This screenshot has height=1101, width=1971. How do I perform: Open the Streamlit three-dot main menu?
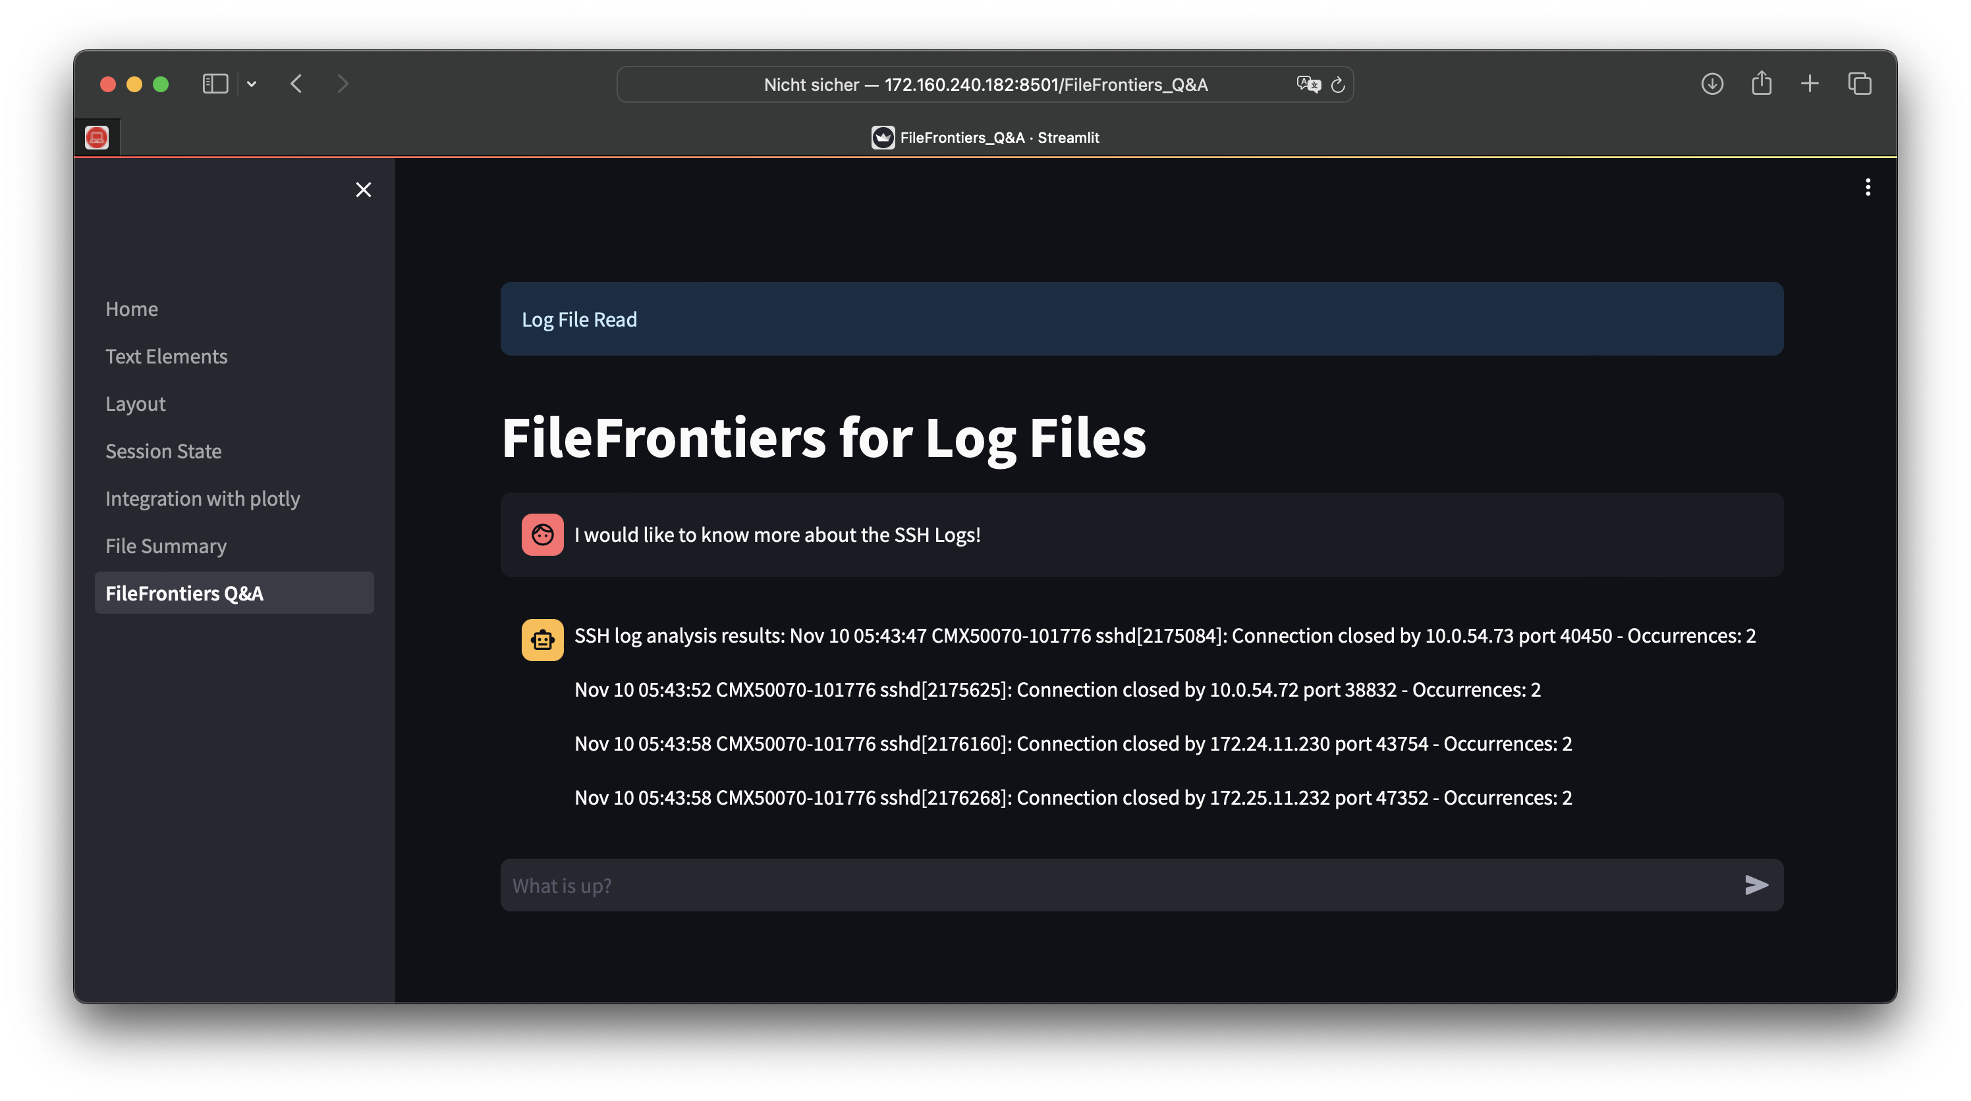tap(1868, 187)
